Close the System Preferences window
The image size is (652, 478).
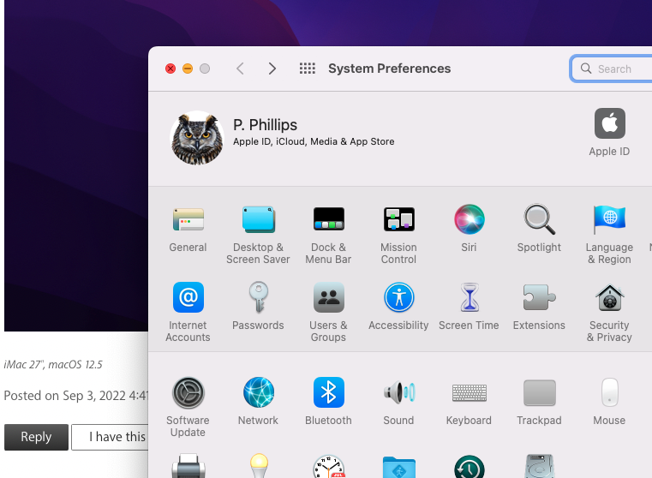[170, 69]
